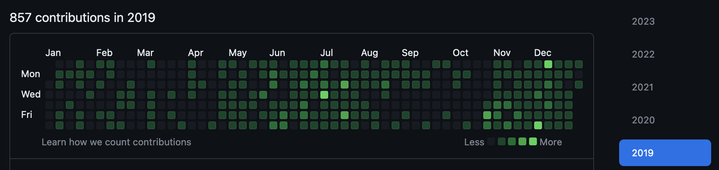Click the Wed weekday label
The height and width of the screenshot is (170, 719).
(31, 94)
